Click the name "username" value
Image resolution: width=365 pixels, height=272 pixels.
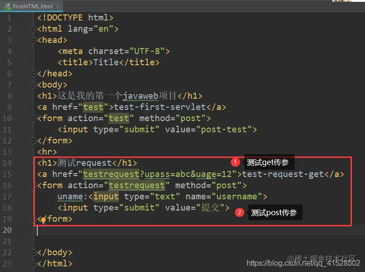tap(237, 197)
